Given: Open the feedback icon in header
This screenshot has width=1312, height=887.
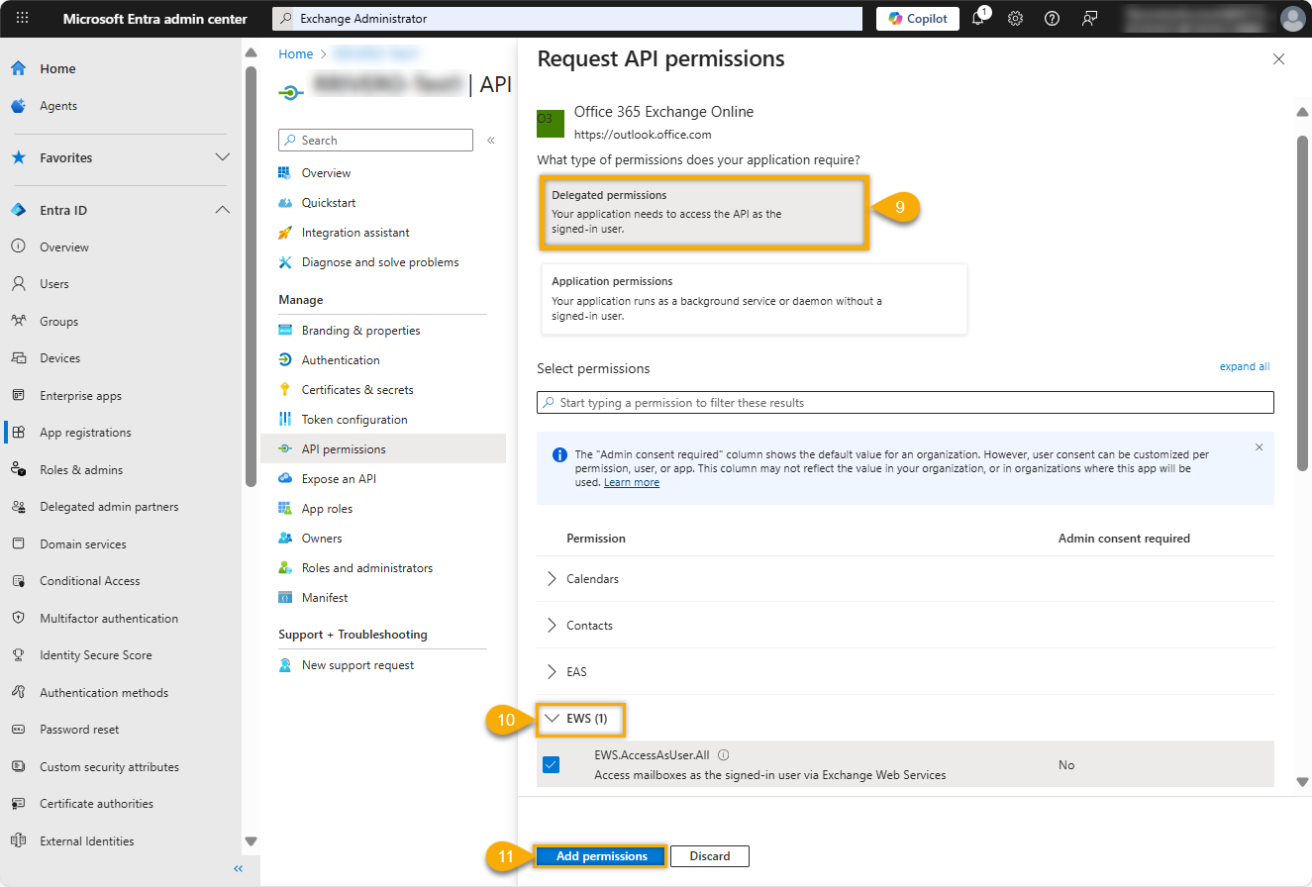Looking at the screenshot, I should tap(1089, 19).
